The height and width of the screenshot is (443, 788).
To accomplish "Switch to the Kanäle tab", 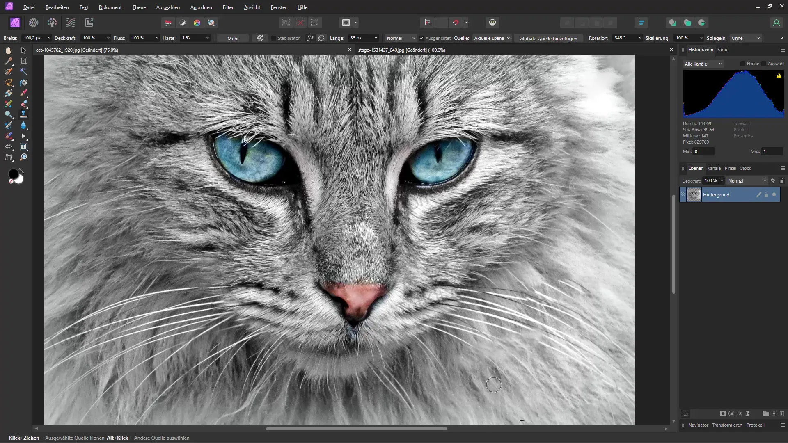I will click(x=714, y=168).
